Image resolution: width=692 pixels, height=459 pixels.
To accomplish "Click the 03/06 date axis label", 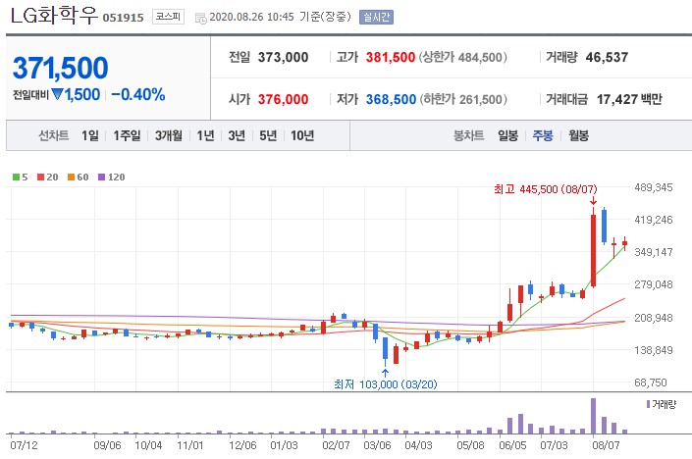I will (x=377, y=445).
